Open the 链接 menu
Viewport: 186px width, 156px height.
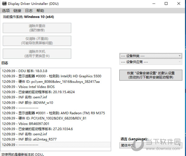[17, 11]
